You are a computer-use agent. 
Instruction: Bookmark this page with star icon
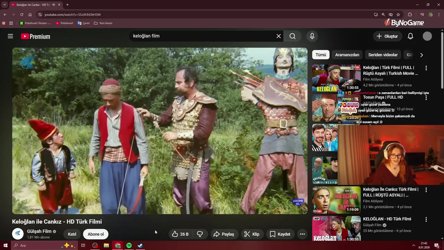(398, 15)
